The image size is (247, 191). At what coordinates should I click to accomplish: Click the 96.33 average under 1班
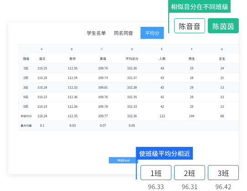pyautogui.click(x=156, y=187)
